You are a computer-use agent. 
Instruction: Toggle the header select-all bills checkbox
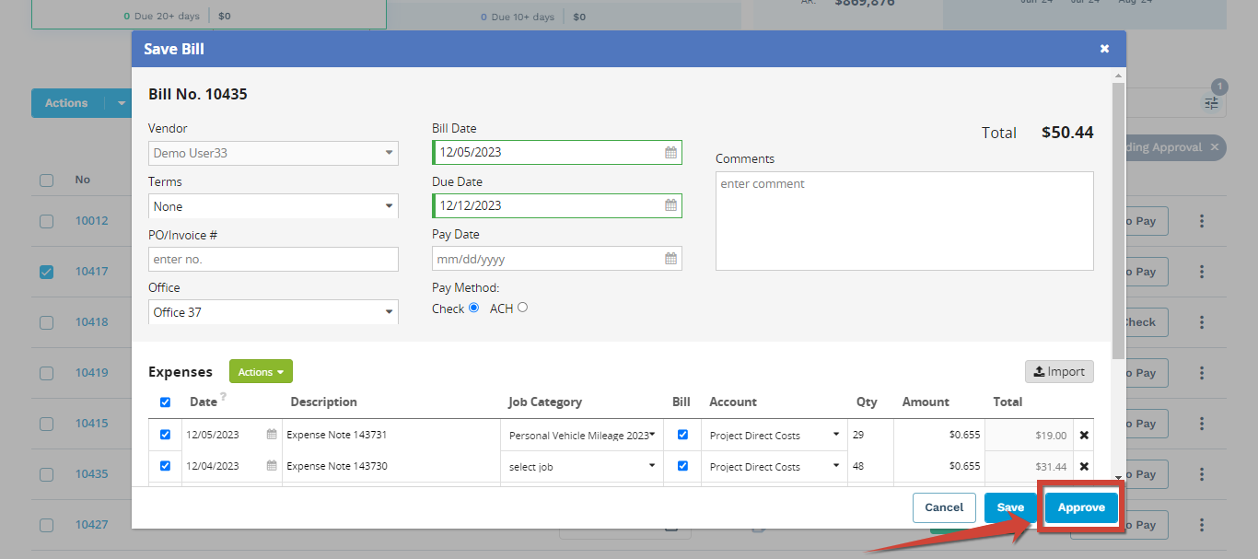click(x=46, y=181)
